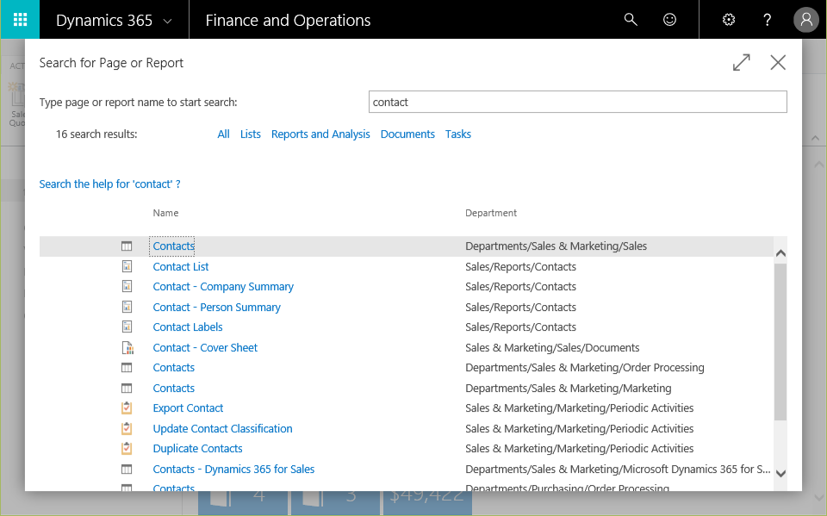The height and width of the screenshot is (516, 827).
Task: Open the app launcher waffle icon
Action: (20, 20)
